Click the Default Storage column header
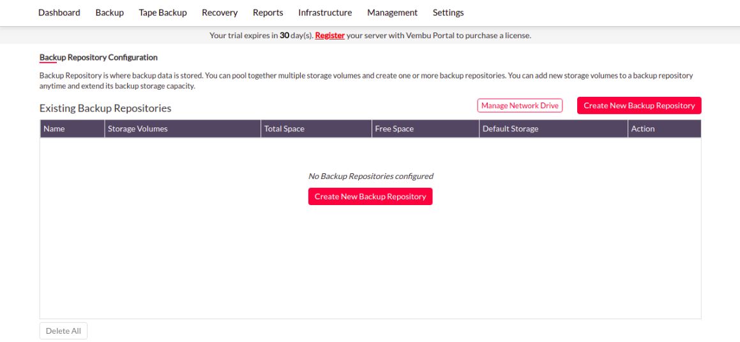740x342 pixels. click(554, 129)
